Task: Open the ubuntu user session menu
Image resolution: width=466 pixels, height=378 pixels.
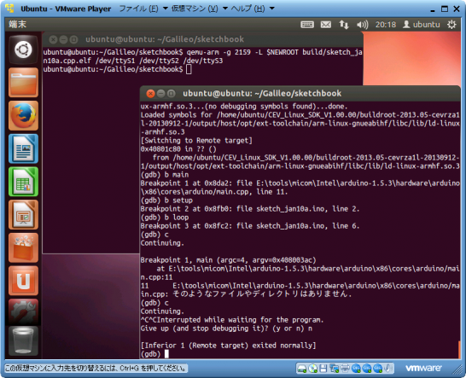Action: point(421,25)
